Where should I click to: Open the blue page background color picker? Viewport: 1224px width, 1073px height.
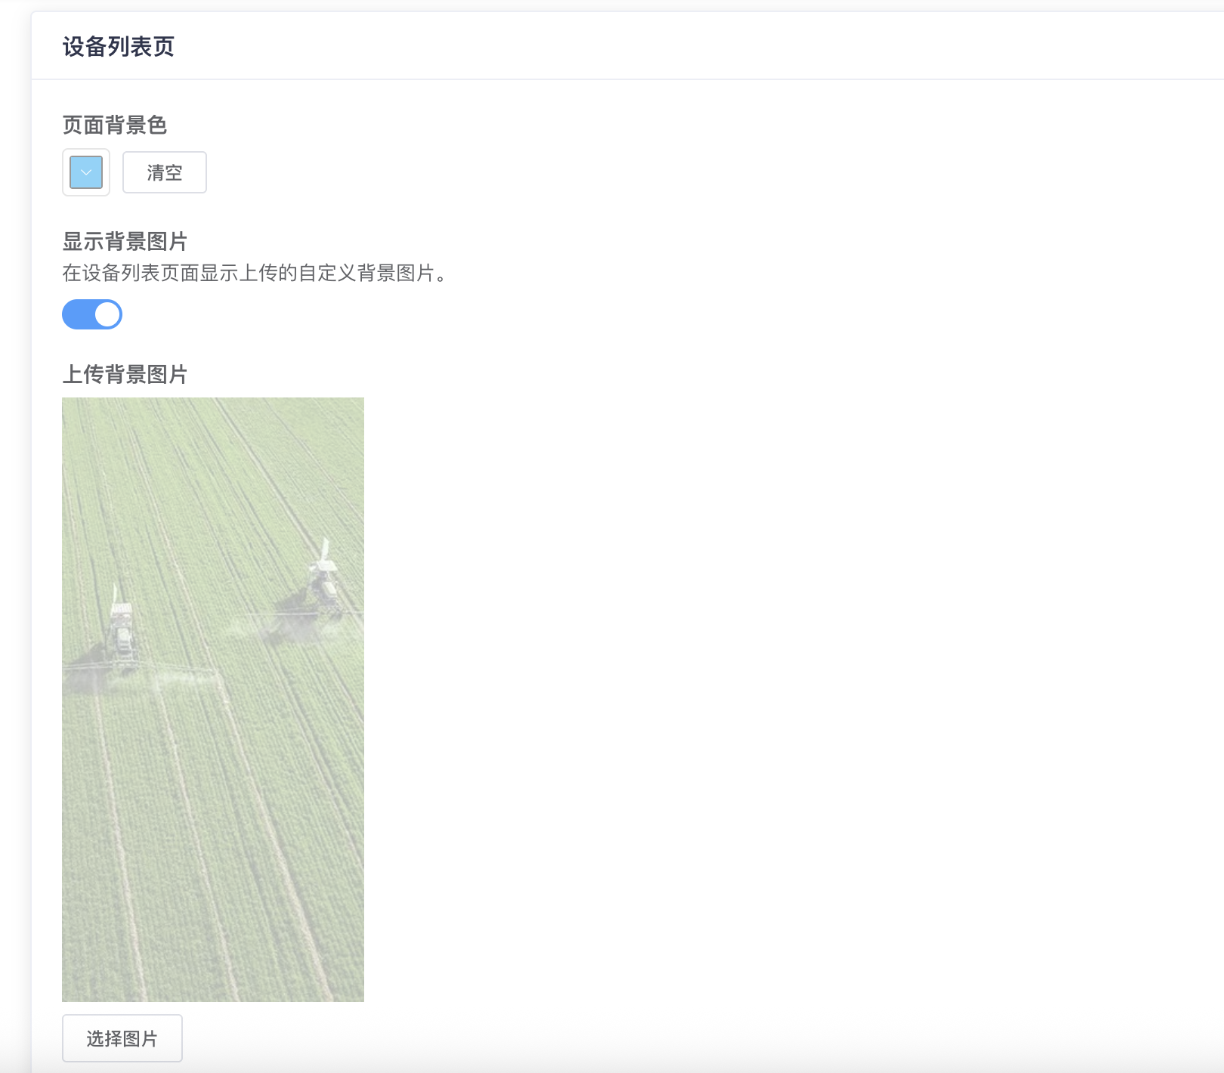point(86,172)
